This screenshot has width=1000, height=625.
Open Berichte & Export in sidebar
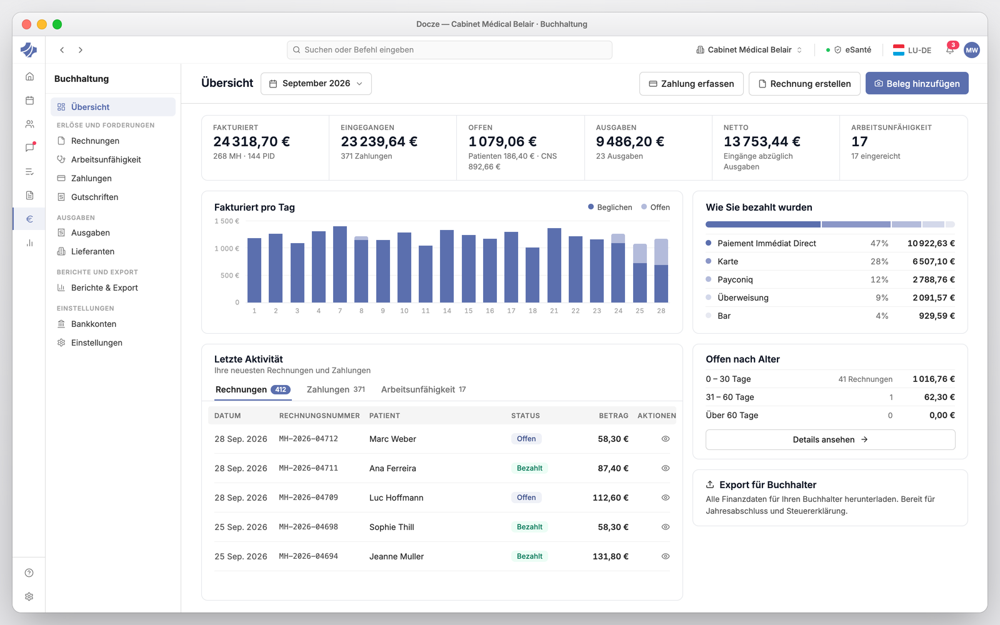pyautogui.click(x=113, y=288)
